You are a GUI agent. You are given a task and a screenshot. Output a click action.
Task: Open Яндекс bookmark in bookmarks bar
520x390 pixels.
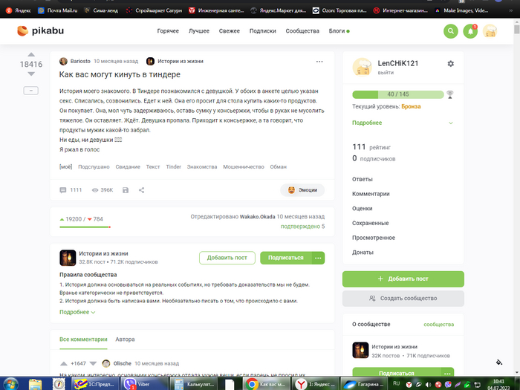[19, 10]
